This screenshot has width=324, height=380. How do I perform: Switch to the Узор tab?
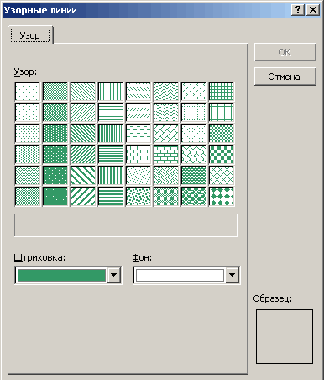pos(30,35)
